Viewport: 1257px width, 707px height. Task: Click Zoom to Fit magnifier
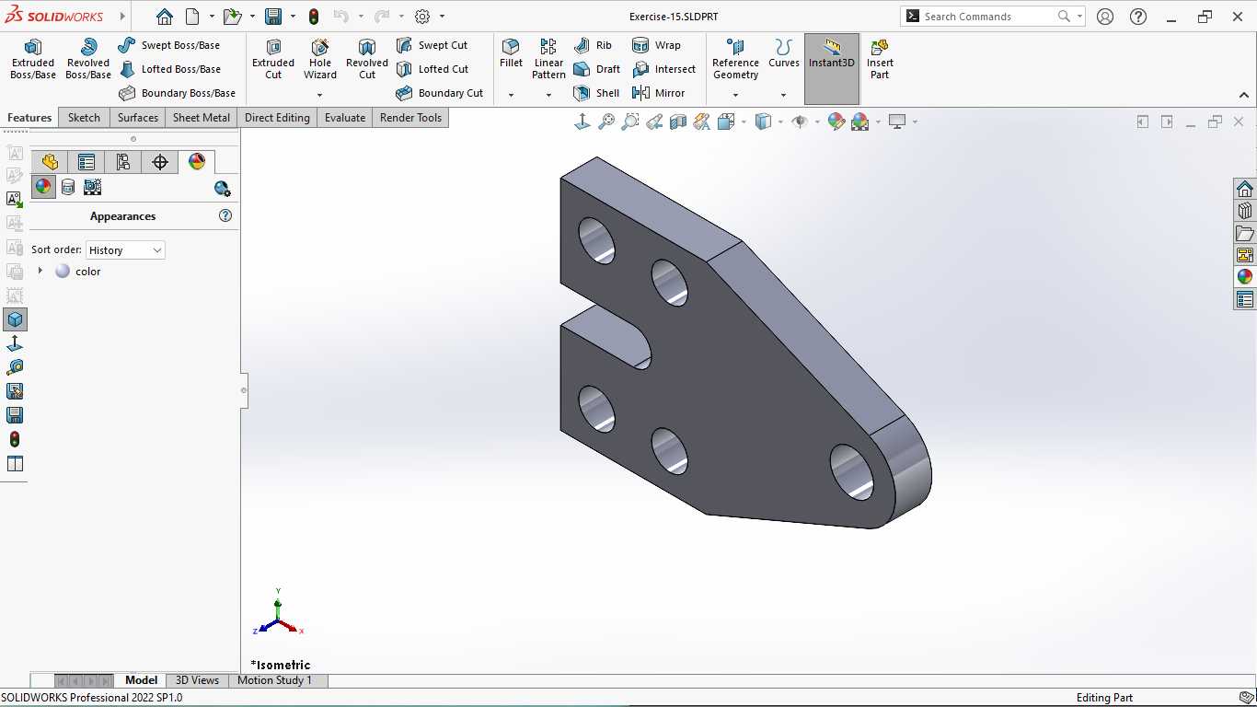606,122
